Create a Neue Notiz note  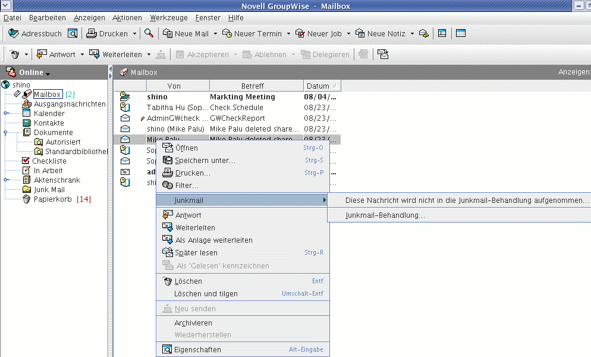pyautogui.click(x=381, y=33)
